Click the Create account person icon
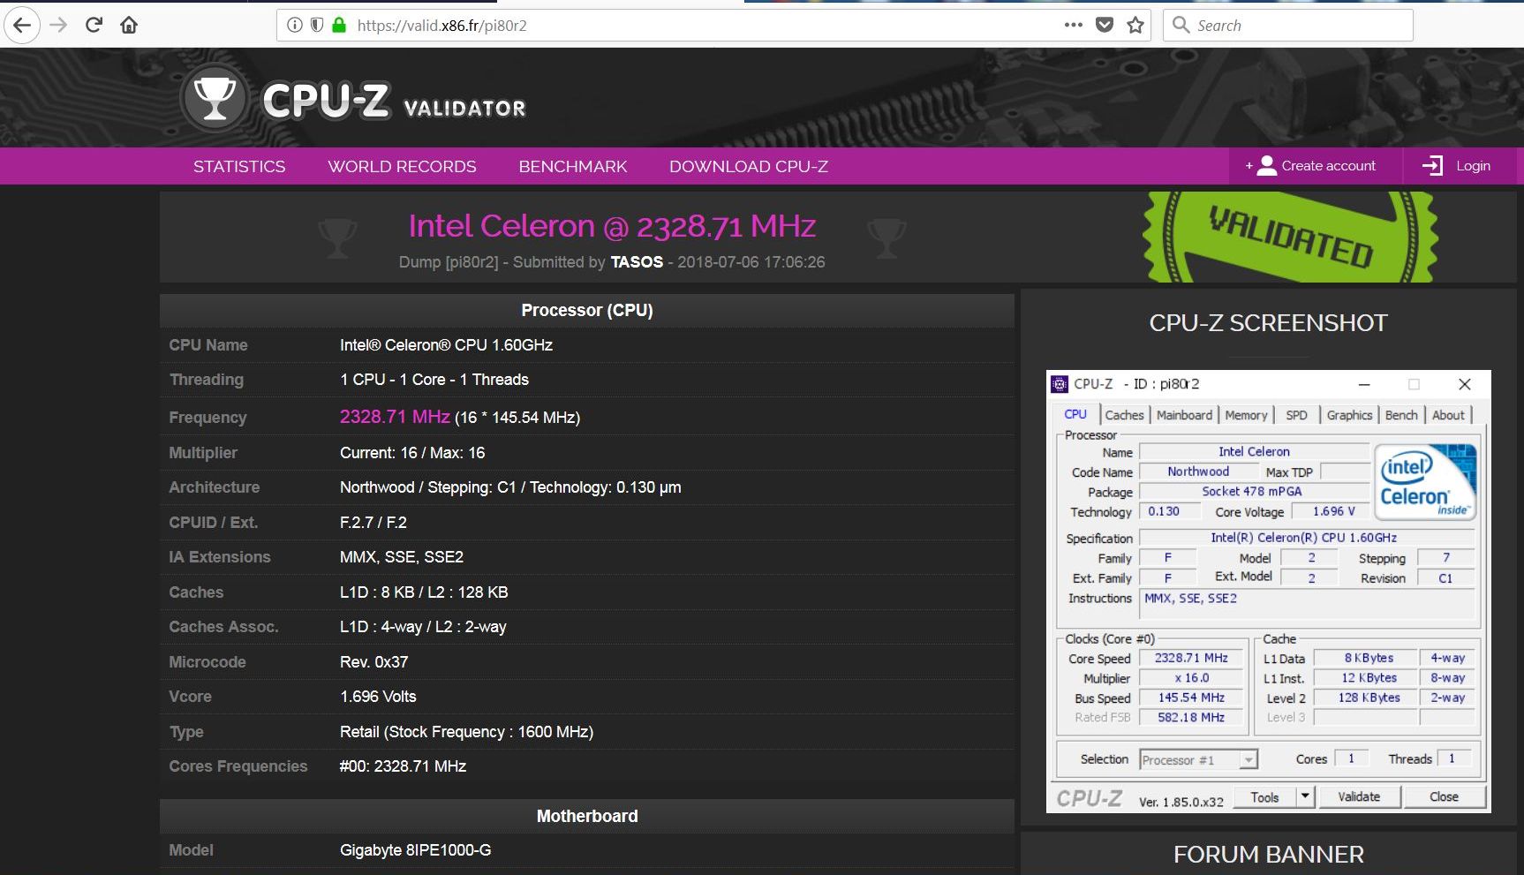The width and height of the screenshot is (1524, 875). [x=1266, y=166]
